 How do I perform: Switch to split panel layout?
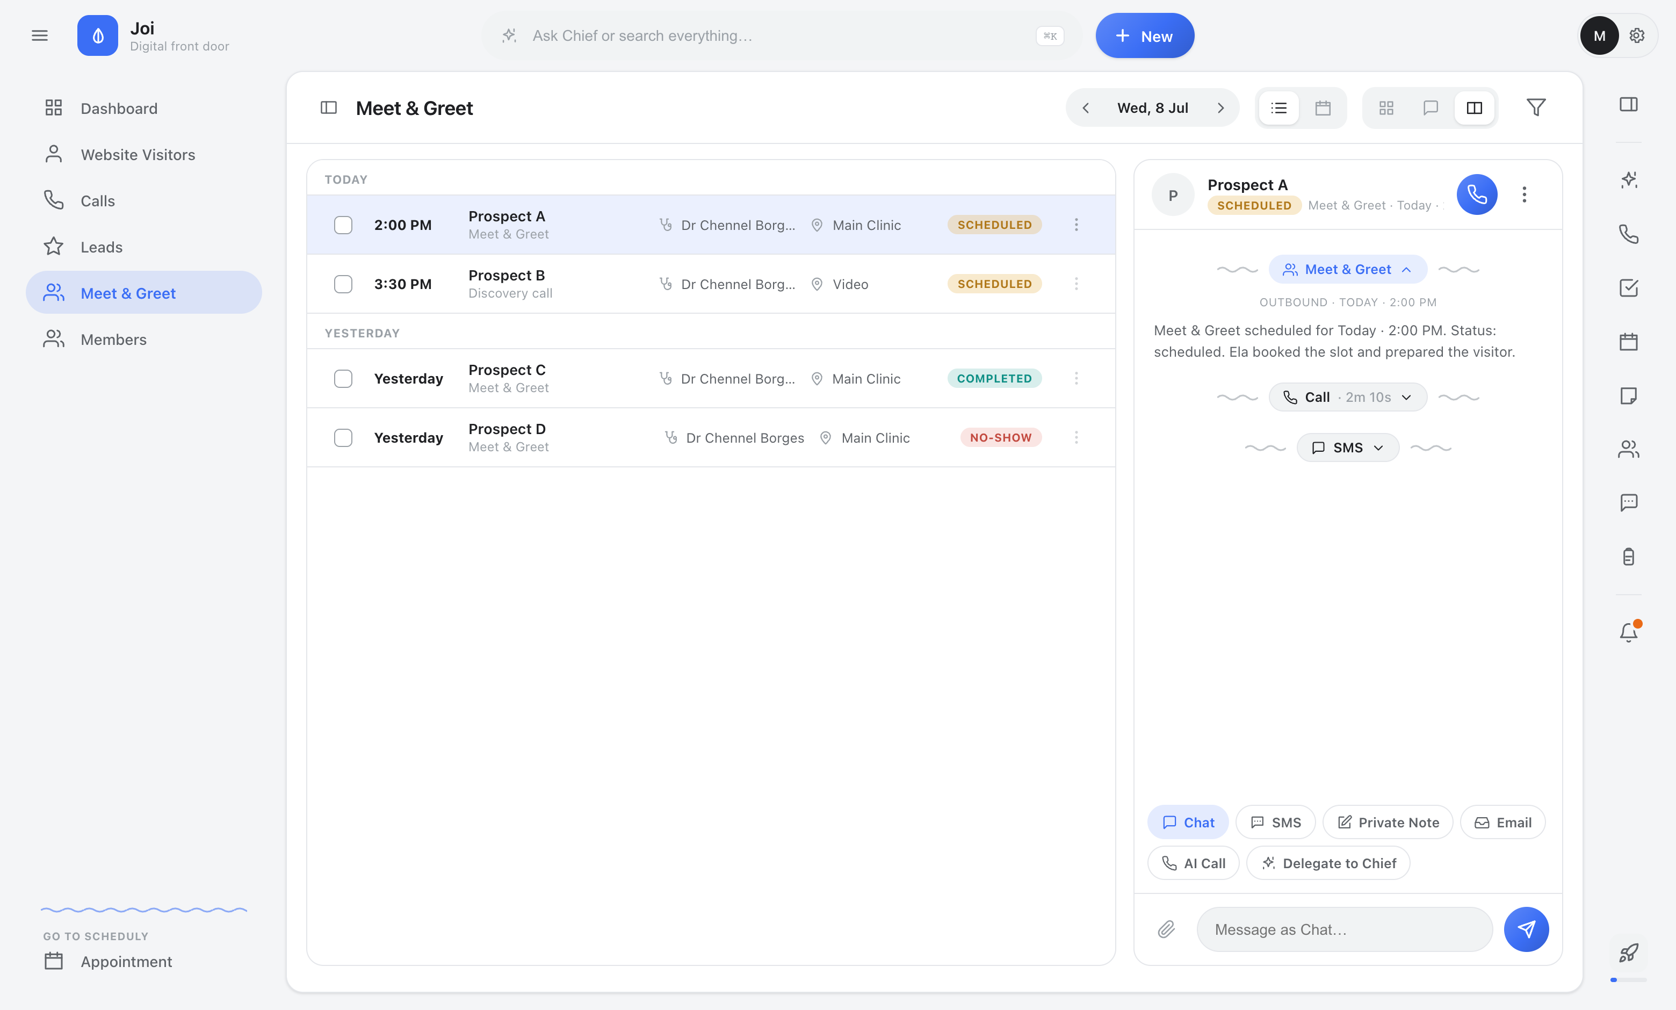pyautogui.click(x=1474, y=107)
